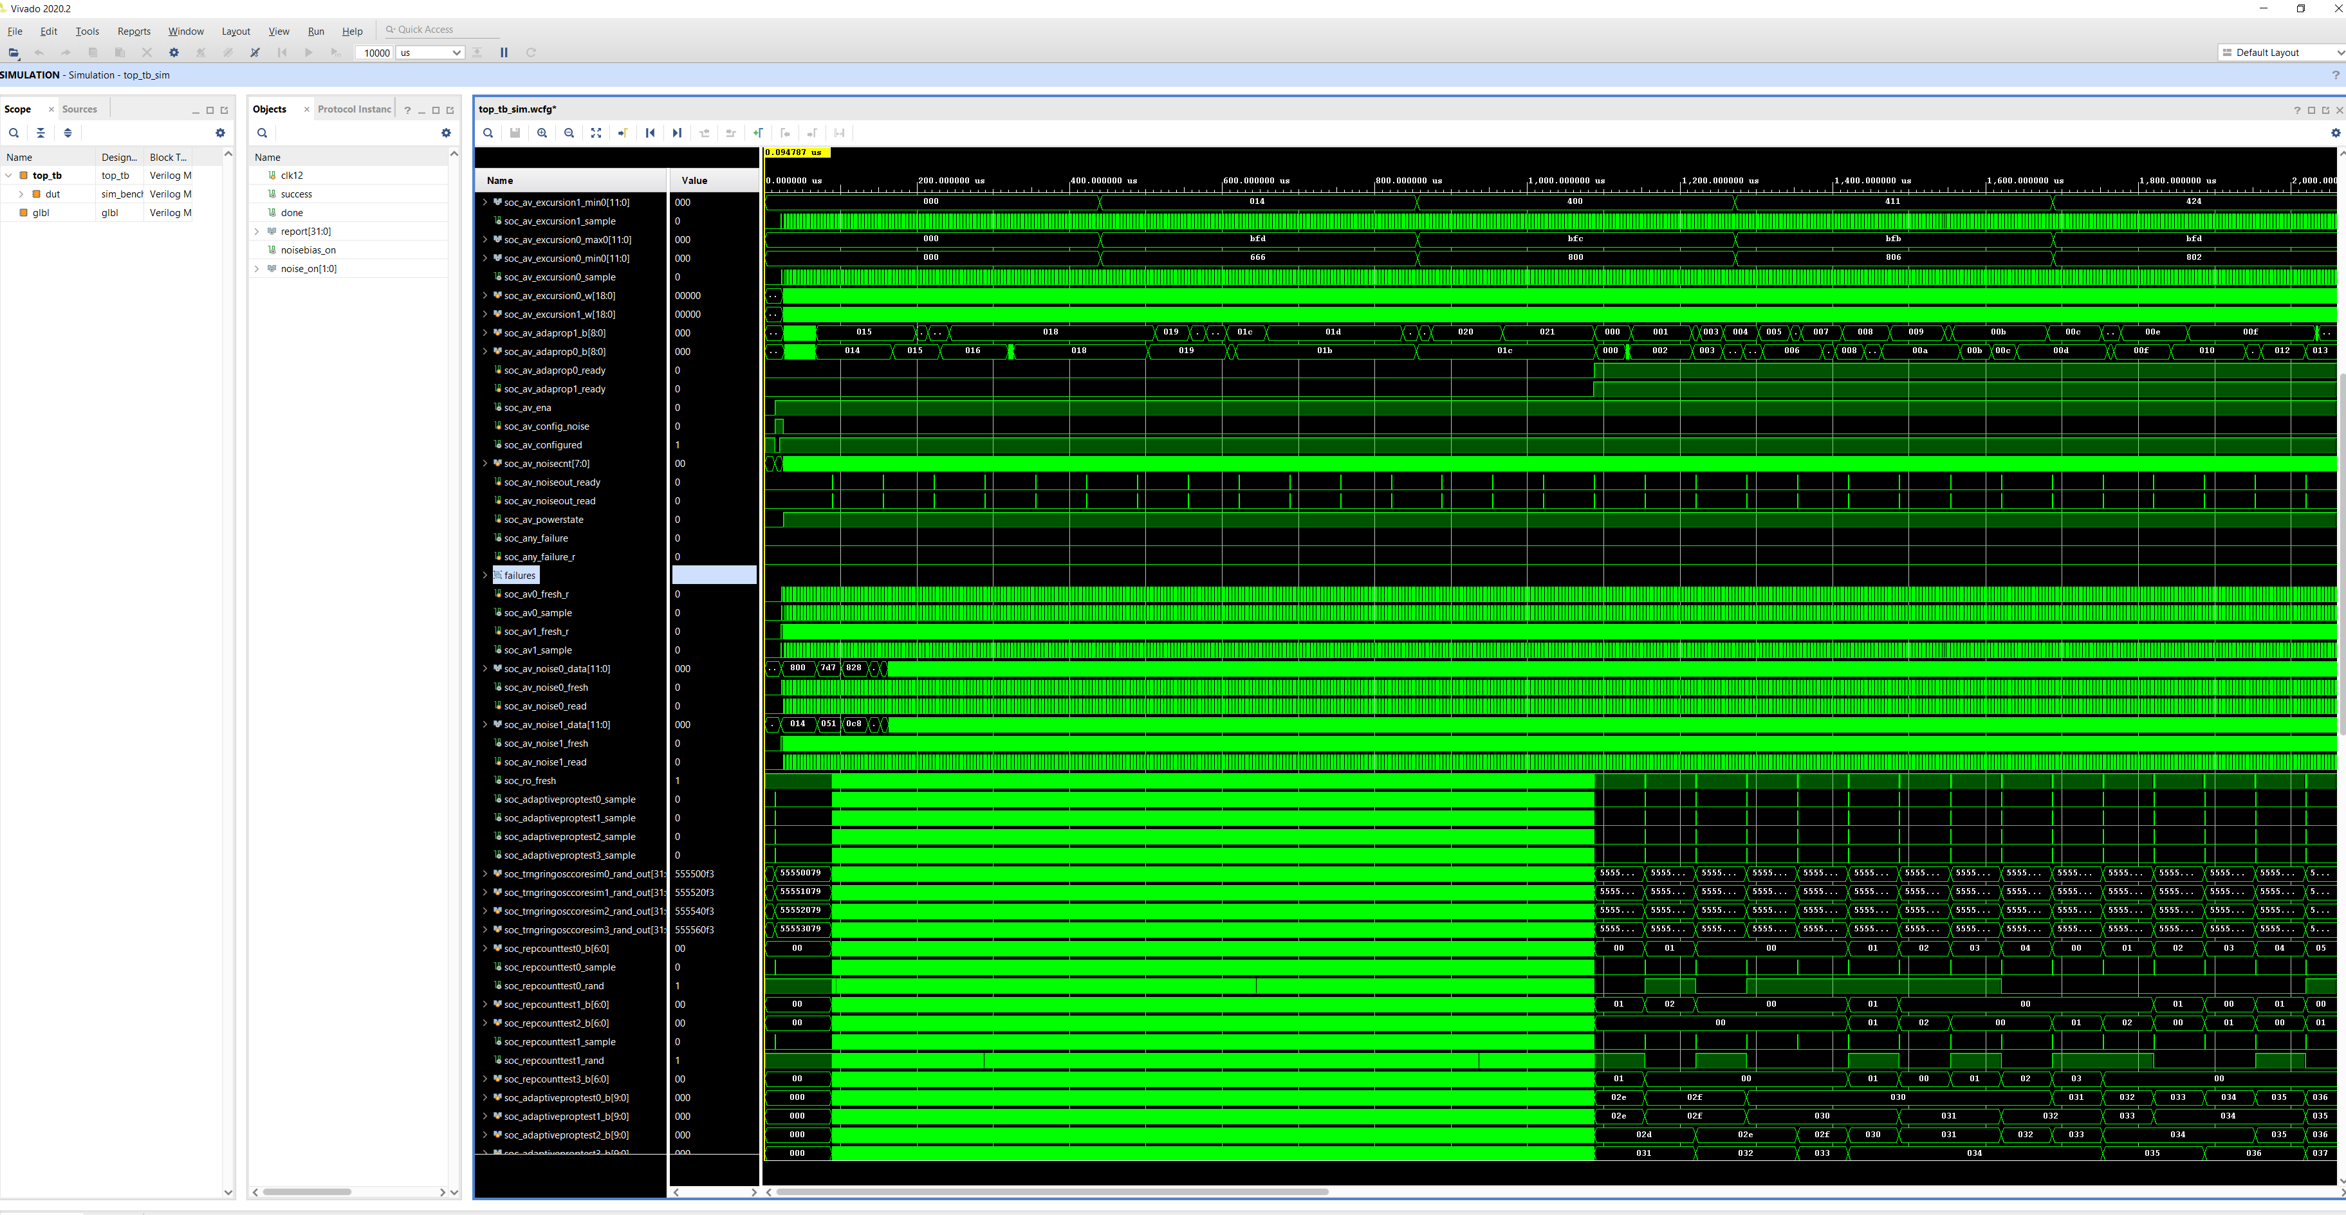The image size is (2346, 1215).
Task: Expand the failures signal group
Action: (485, 575)
